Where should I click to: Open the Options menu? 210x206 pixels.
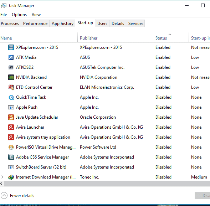click(x=19, y=15)
